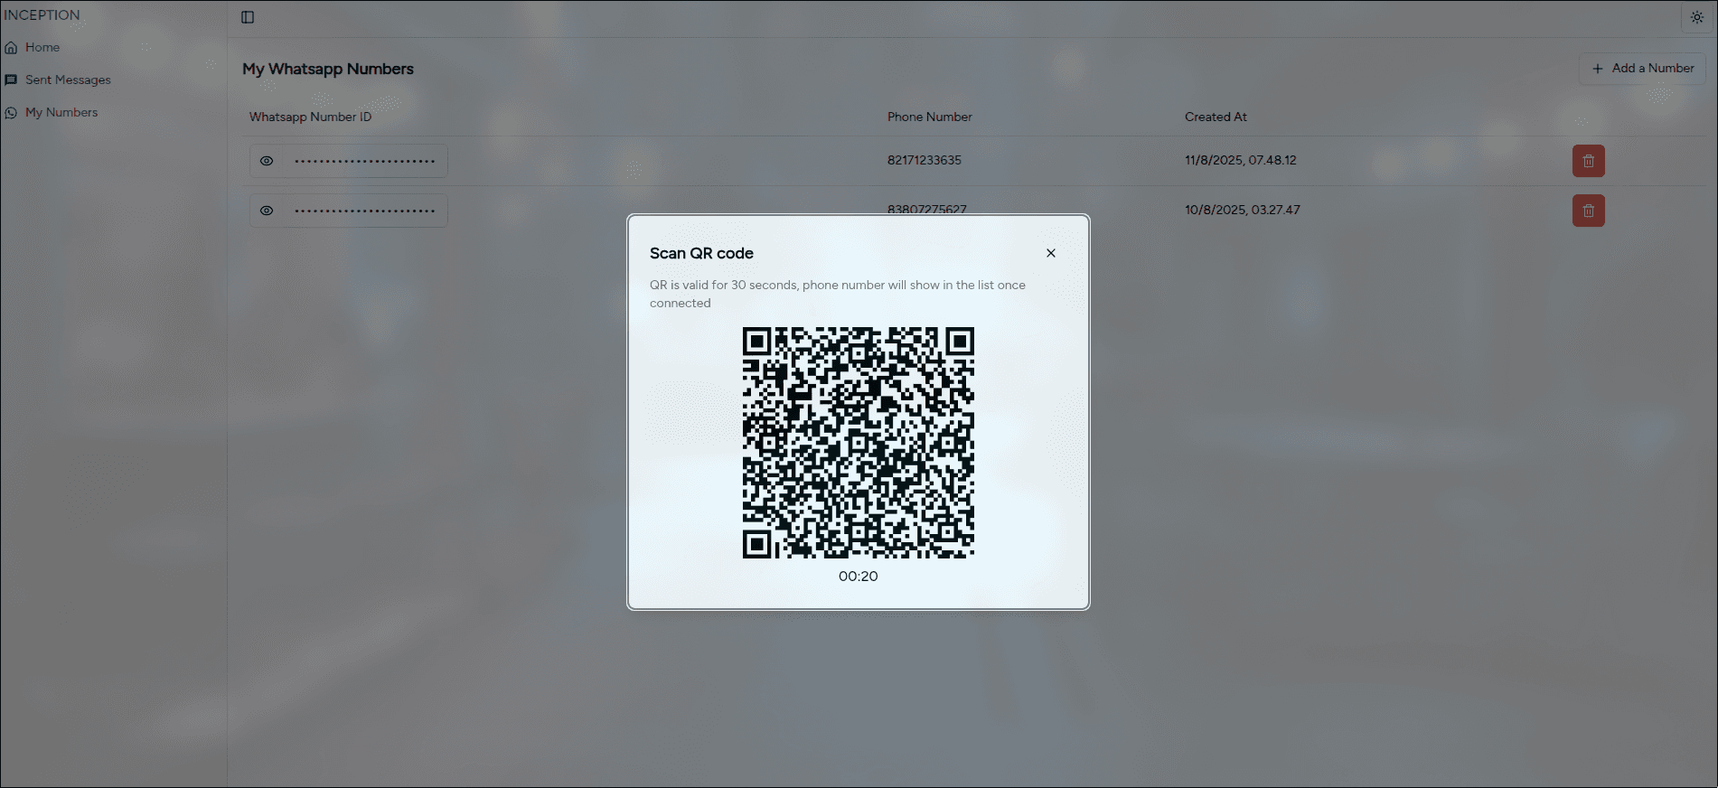This screenshot has width=1718, height=788.
Task: Click the masked ID field in 10/8/2025 row
Action: point(365,211)
